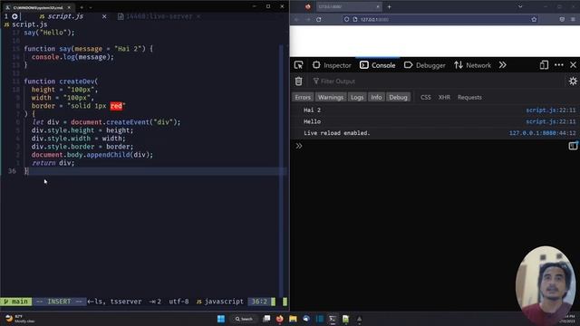
Task: Click the main git branch status indicator
Action: (x=16, y=302)
